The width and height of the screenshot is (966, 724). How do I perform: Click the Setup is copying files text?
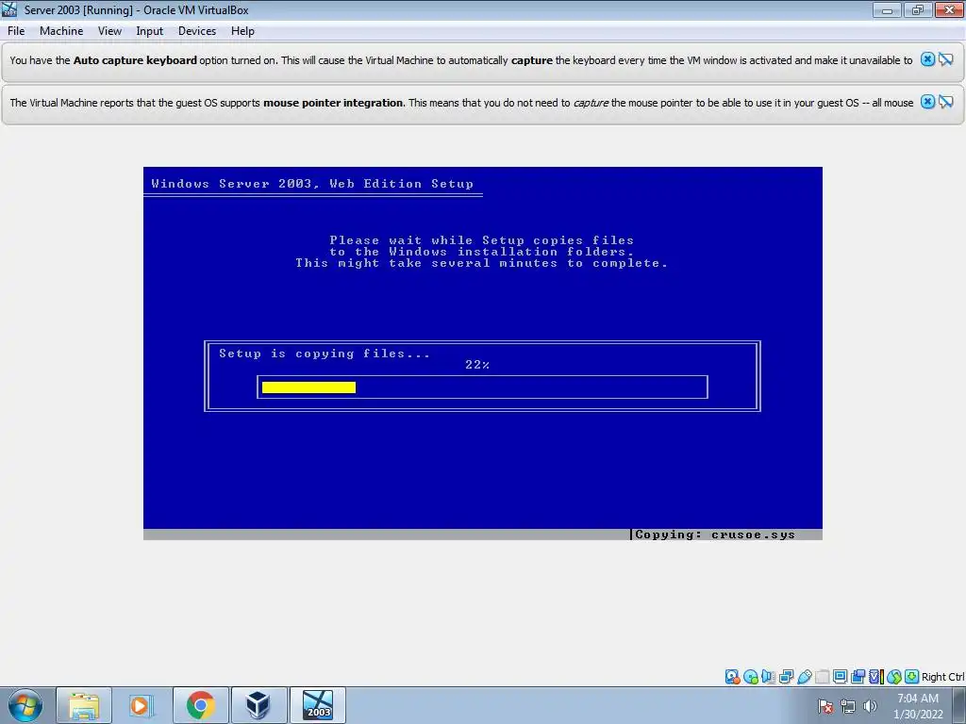pos(325,354)
